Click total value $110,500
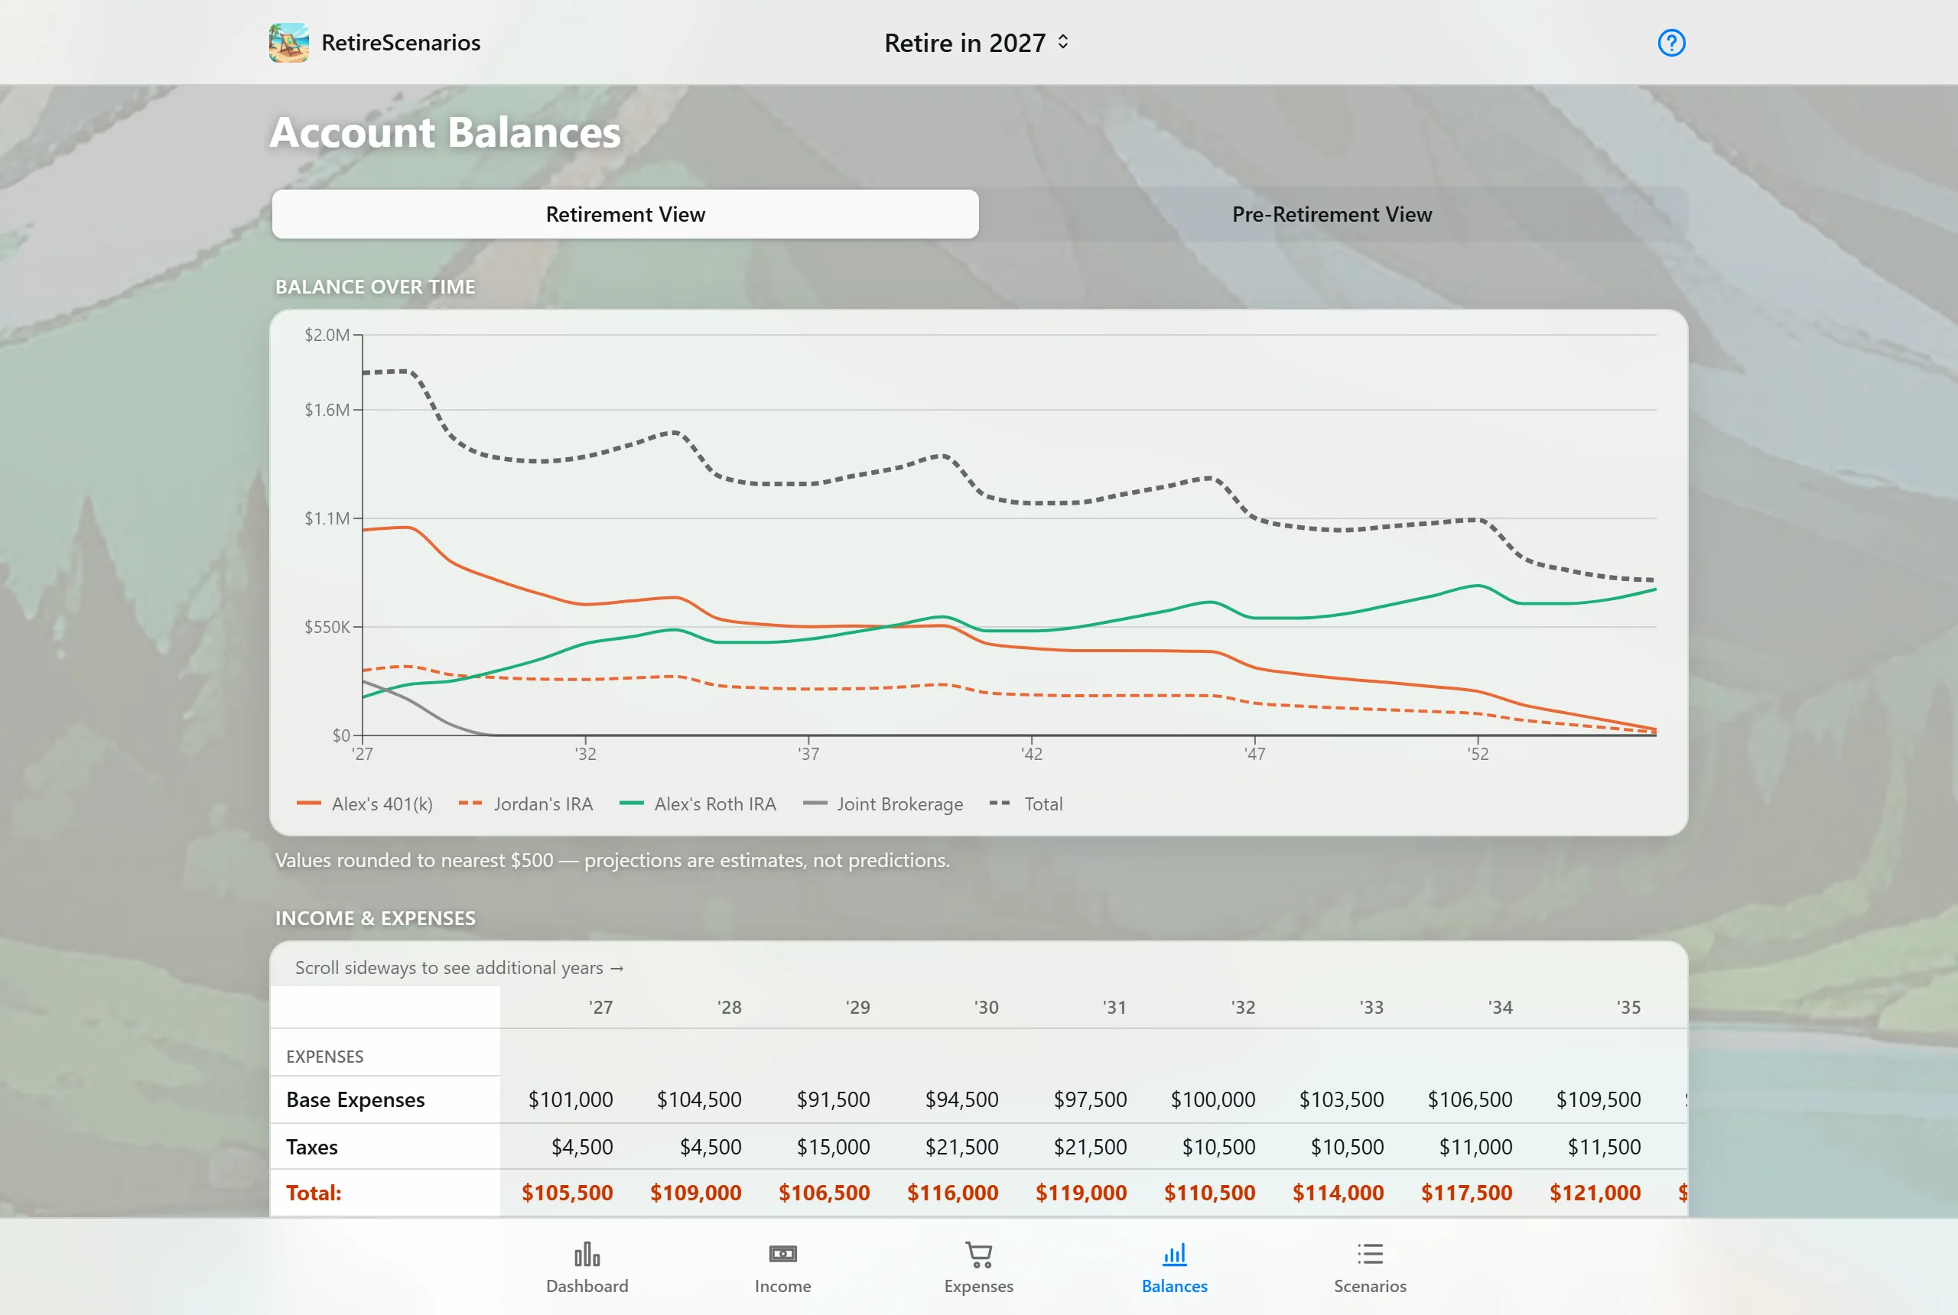 point(1210,1193)
